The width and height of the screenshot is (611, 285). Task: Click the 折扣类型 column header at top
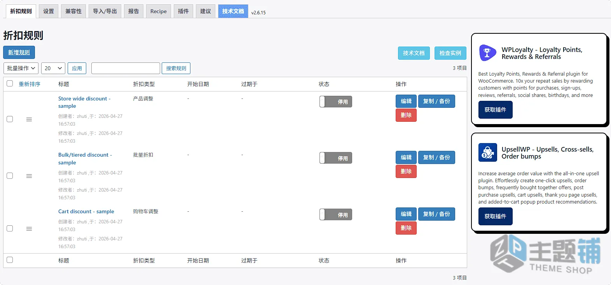(144, 84)
